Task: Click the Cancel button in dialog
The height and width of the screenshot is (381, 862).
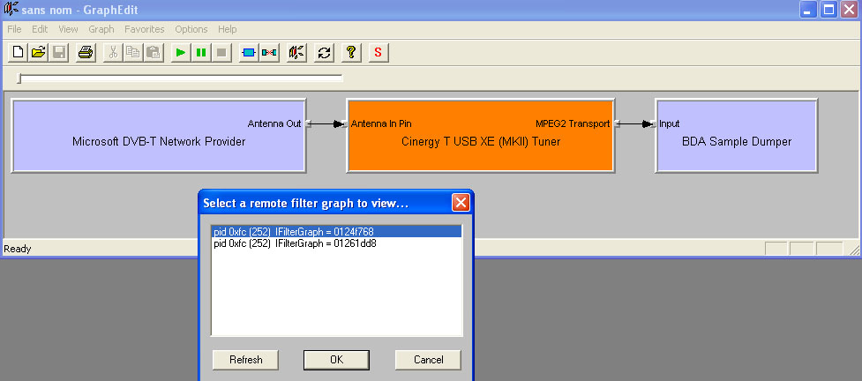Action: 428,360
